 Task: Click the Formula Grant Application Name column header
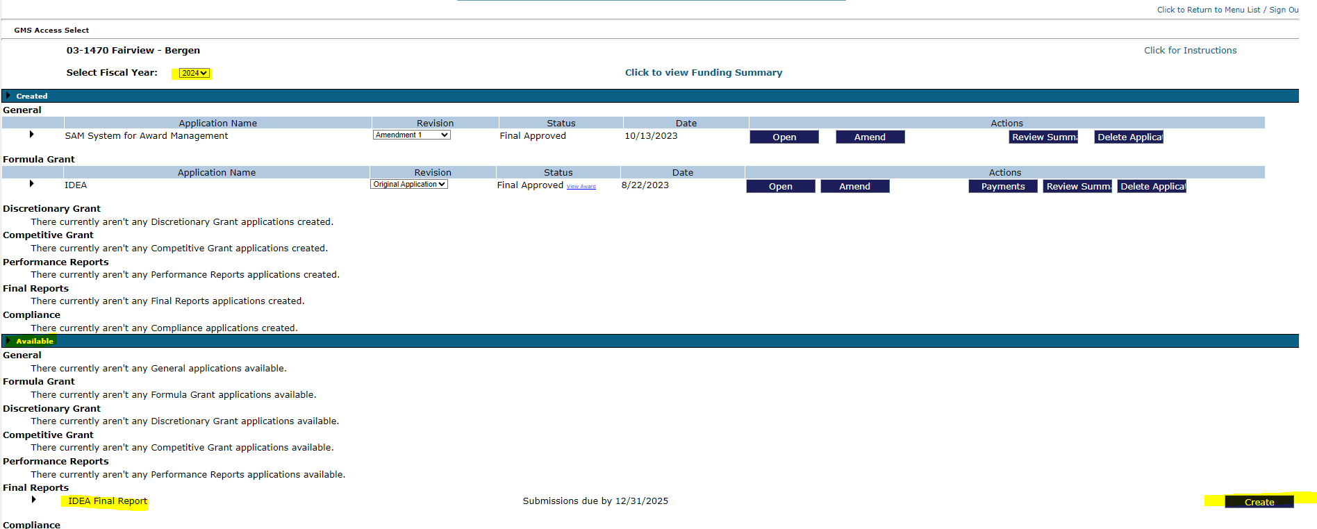217,172
